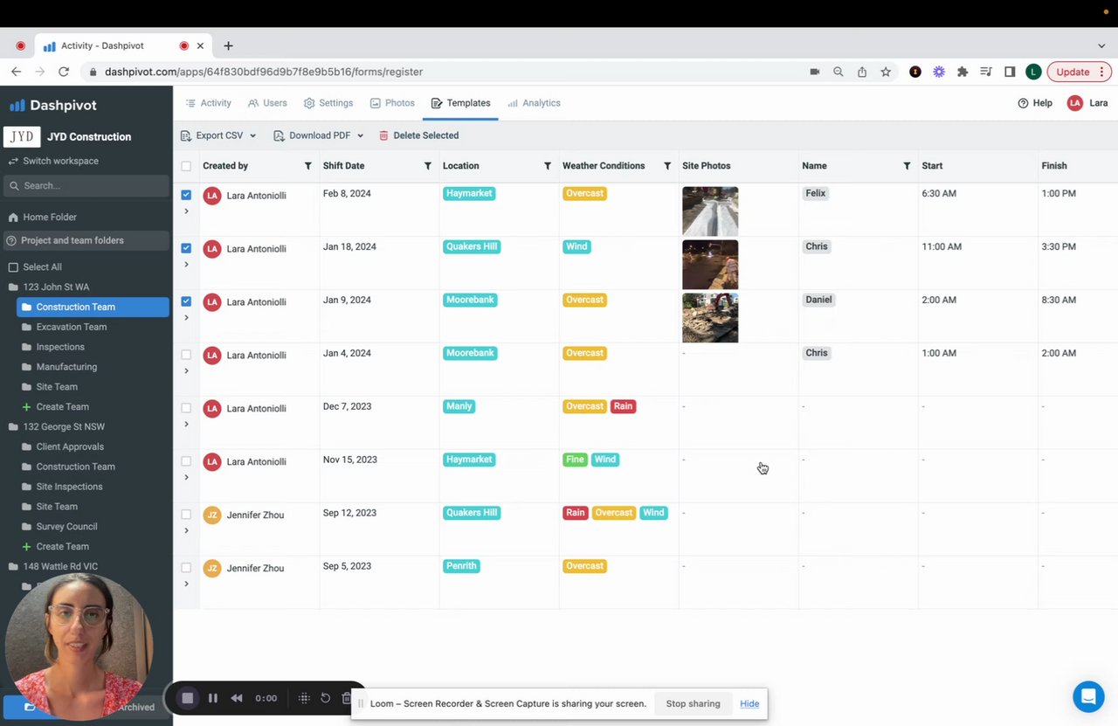Viewport: 1118px width, 726px height.
Task: Open the Photos tab
Action: (x=392, y=103)
